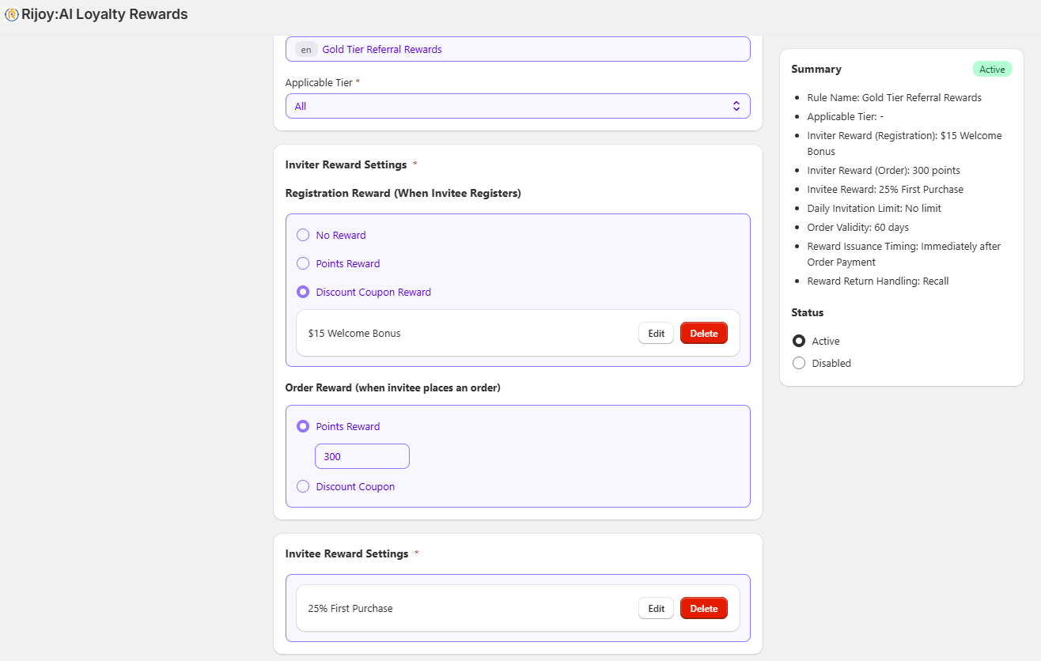Click the Rijoy app logo icon
This screenshot has height=661, width=1041.
[x=12, y=14]
